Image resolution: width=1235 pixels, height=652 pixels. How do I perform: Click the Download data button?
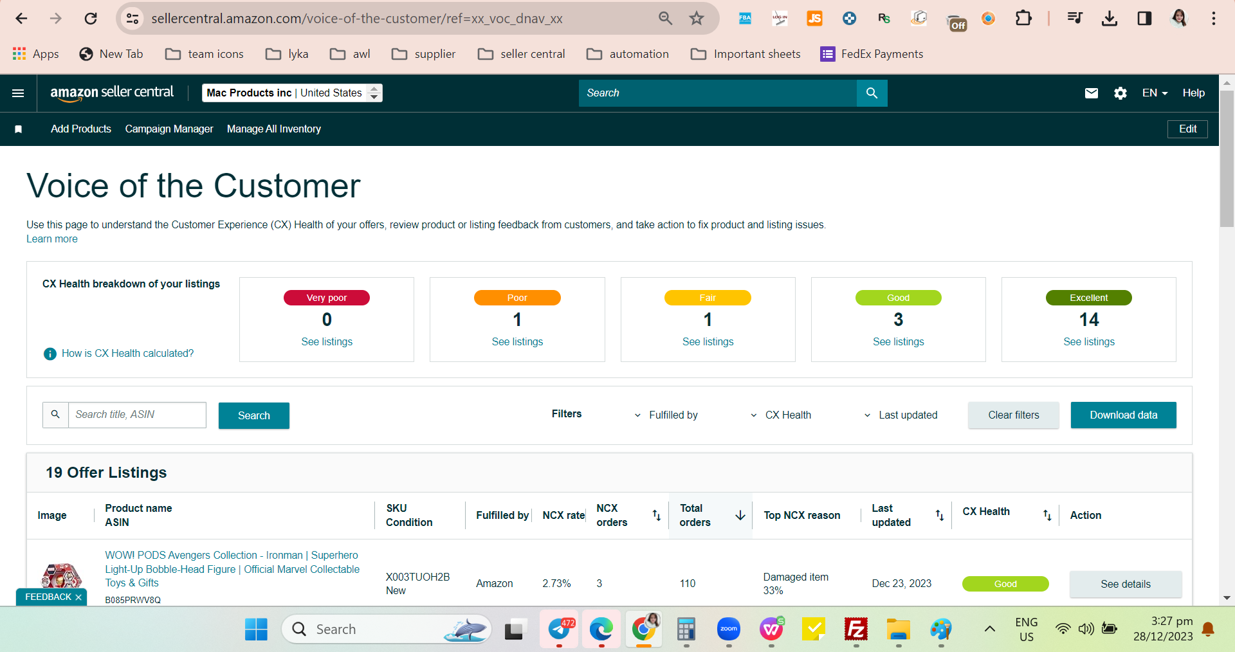(x=1124, y=415)
